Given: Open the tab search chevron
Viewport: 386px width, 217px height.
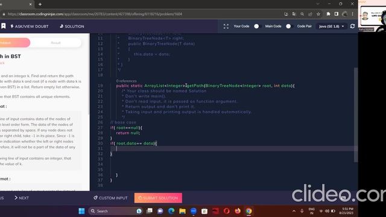Looking at the screenshot, I should coord(318,4).
